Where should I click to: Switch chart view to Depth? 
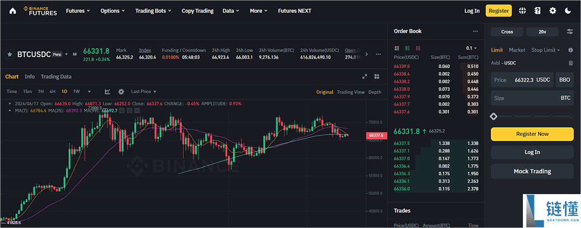coord(375,92)
